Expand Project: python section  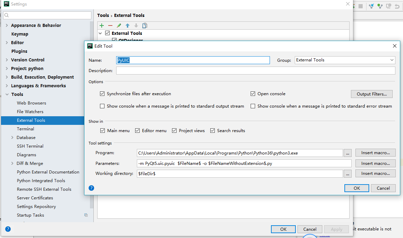pos(7,68)
